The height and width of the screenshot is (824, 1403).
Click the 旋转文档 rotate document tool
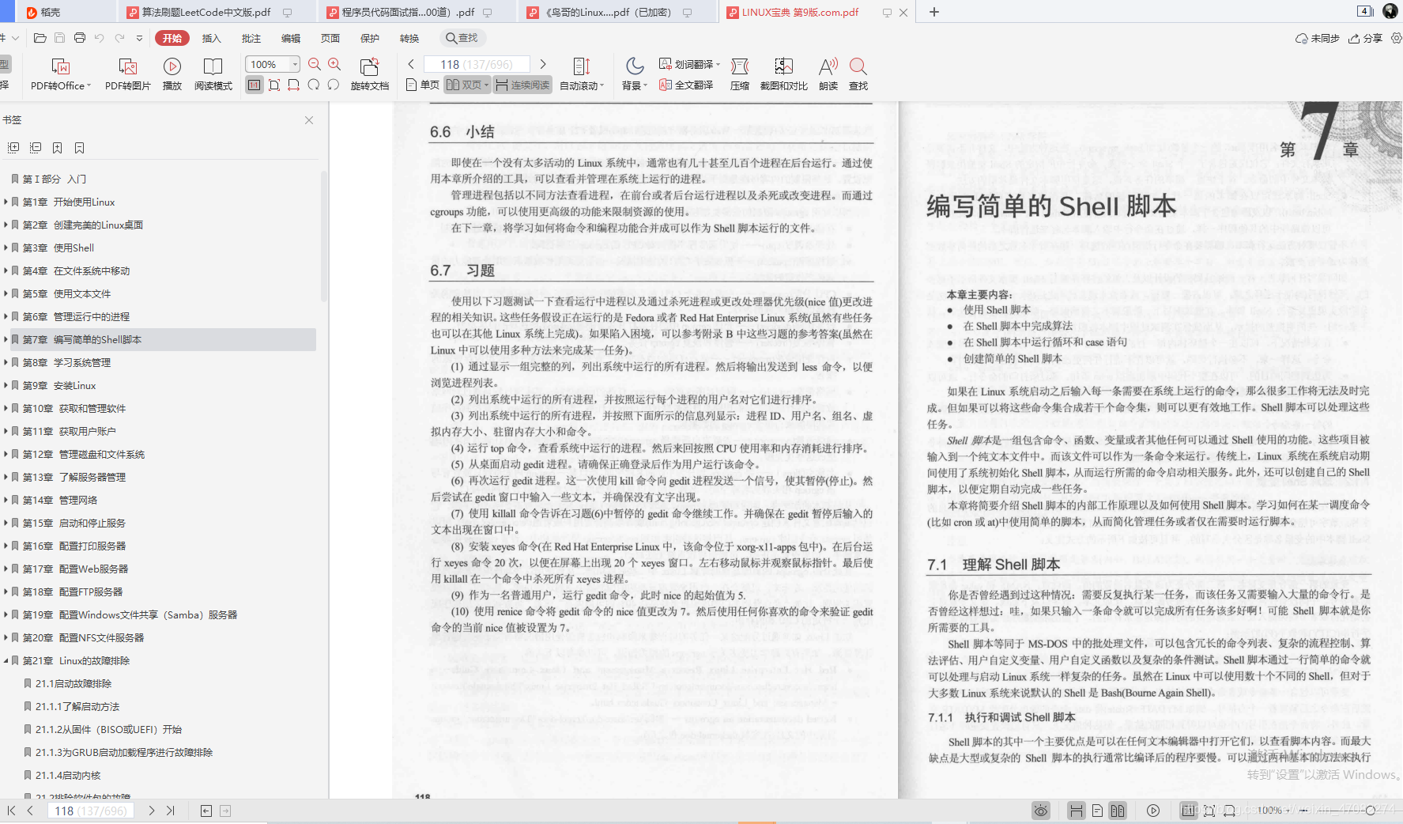[x=369, y=74]
